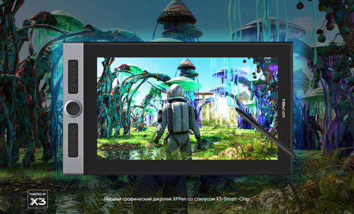Click the caption 'Первый графический дисплей XPPen со стилусом X3-Smart-Chip.'
Image resolution: width=354 pixels, height=214 pixels.
(177, 199)
